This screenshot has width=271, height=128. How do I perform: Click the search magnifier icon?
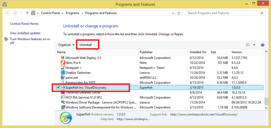[x=262, y=13]
